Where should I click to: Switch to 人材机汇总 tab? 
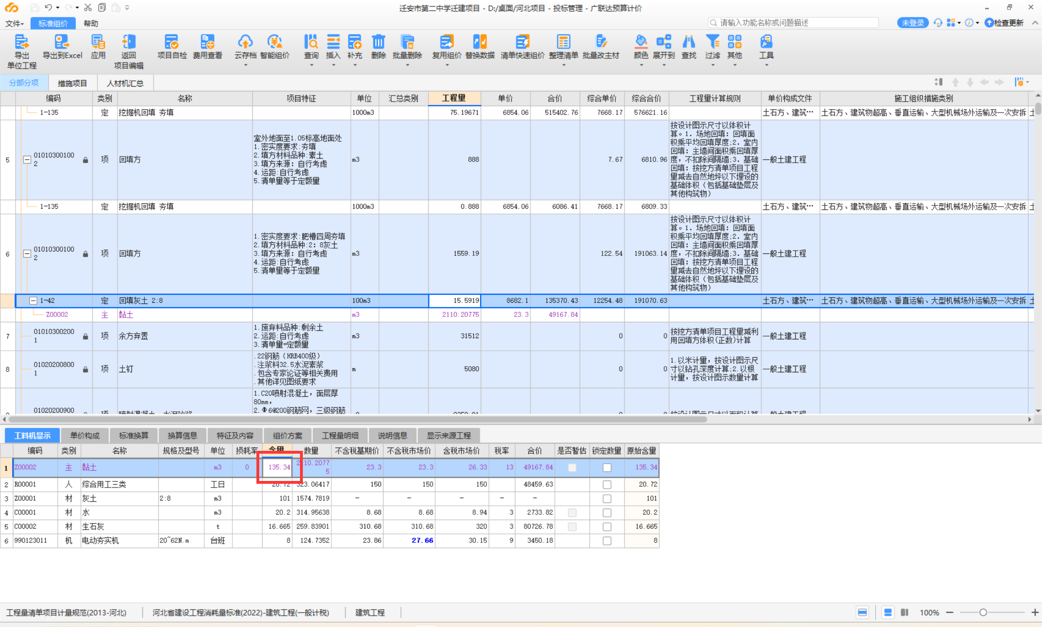click(125, 83)
